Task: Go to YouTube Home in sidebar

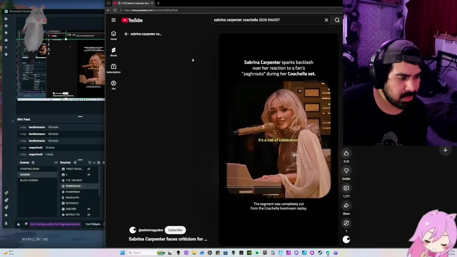Action: (x=114, y=35)
